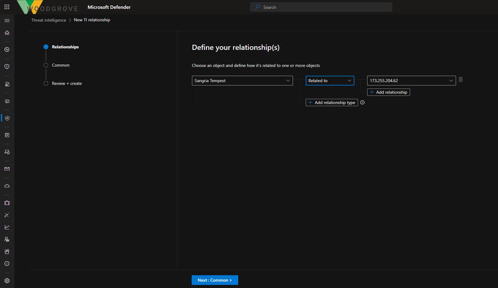
Task: Click the search magnifier icon
Action: point(258,7)
